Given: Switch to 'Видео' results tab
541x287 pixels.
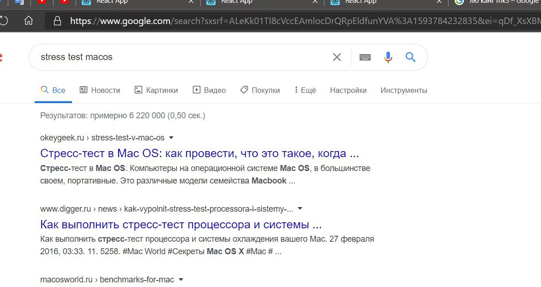Looking at the screenshot, I should click(x=209, y=90).
